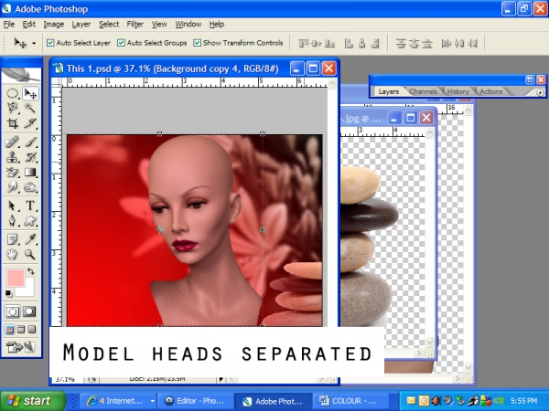Select the Move tool in the toolbox
This screenshot has height=411, width=549.
[30, 93]
